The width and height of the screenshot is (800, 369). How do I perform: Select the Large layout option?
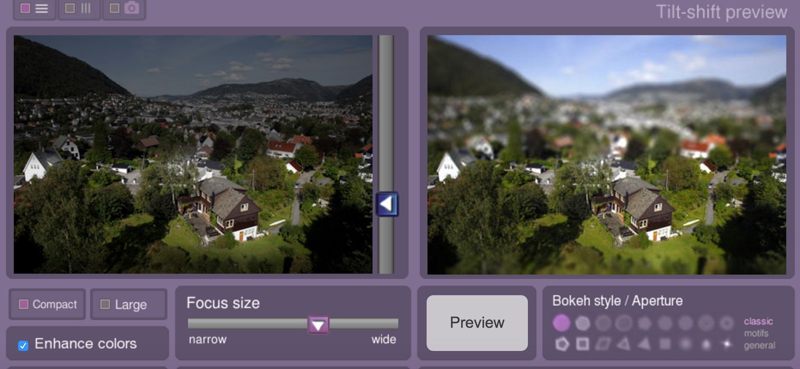128,304
